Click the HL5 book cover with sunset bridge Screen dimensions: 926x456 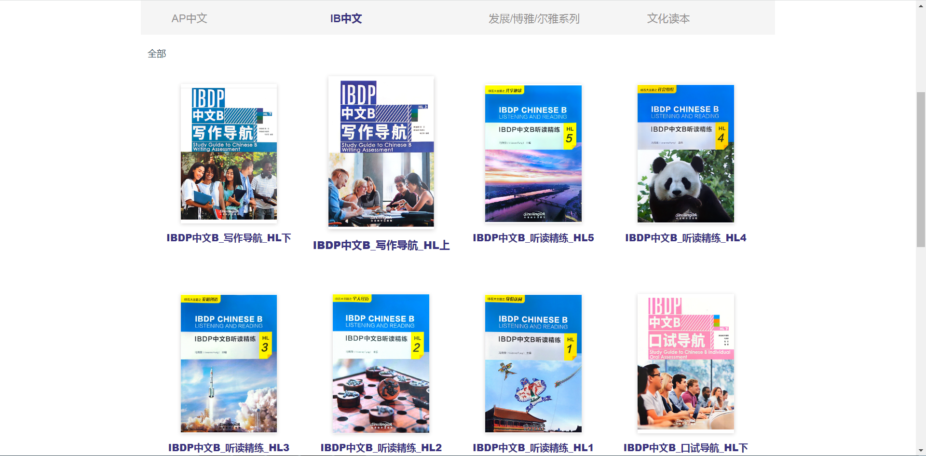[x=533, y=153]
